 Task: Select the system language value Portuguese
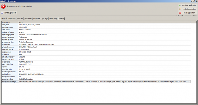(23, 37)
